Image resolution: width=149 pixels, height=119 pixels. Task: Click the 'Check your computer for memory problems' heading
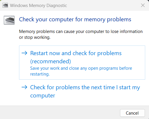[x=75, y=20]
